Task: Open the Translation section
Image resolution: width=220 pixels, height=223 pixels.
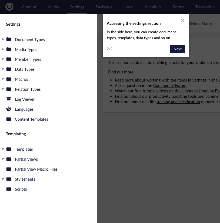Action: 205,7
